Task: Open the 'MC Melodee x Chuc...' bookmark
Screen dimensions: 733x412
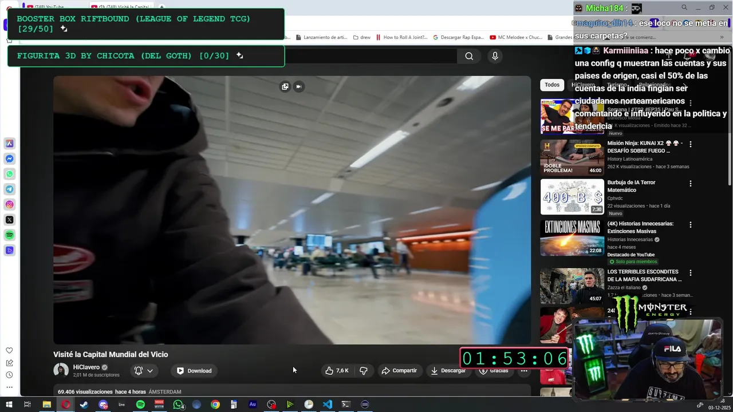Action: (515, 37)
